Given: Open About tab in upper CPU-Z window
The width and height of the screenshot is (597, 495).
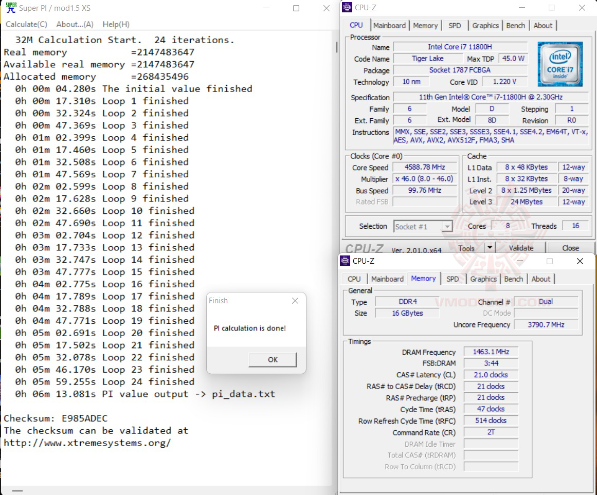Looking at the screenshot, I should tap(542, 26).
